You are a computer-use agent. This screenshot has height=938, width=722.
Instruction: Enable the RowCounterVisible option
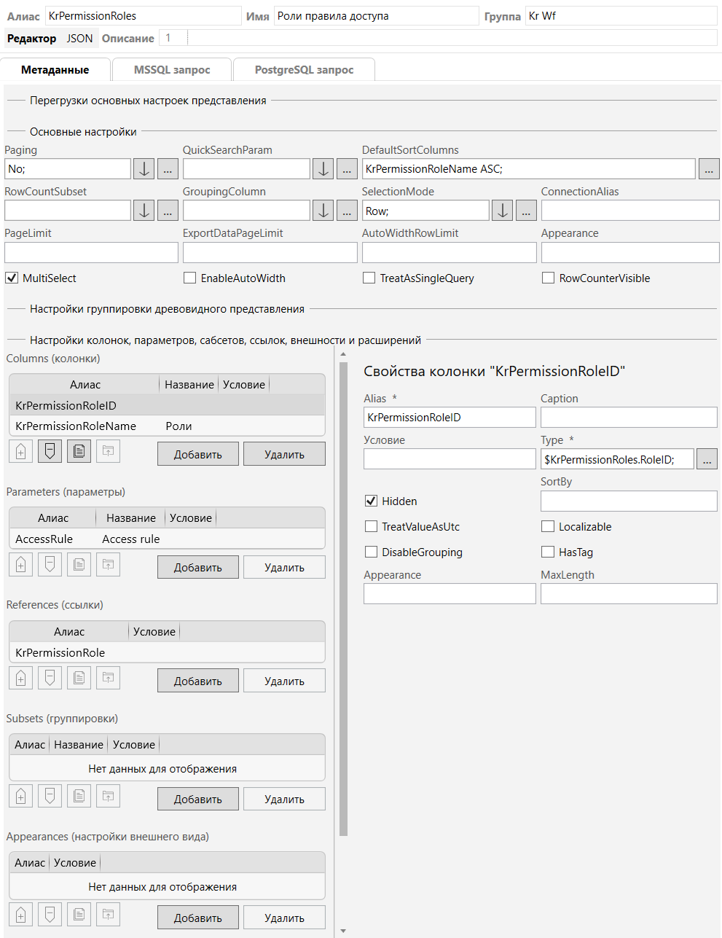pos(548,278)
